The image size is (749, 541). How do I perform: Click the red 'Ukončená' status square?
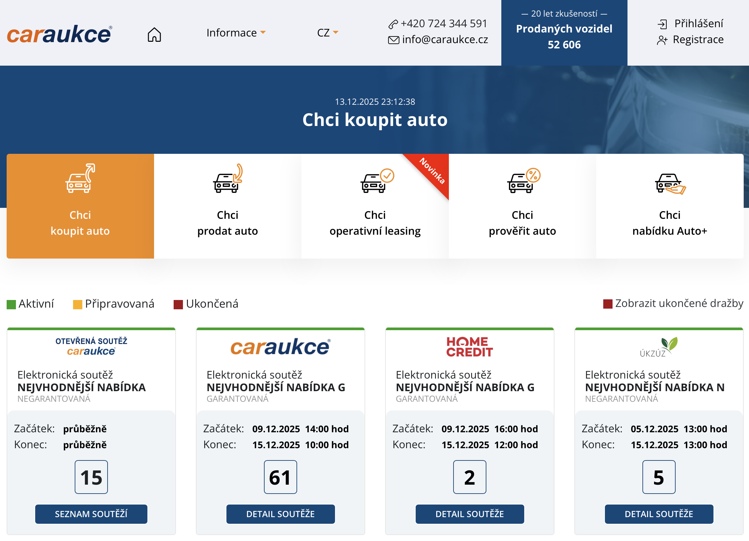pos(178,304)
